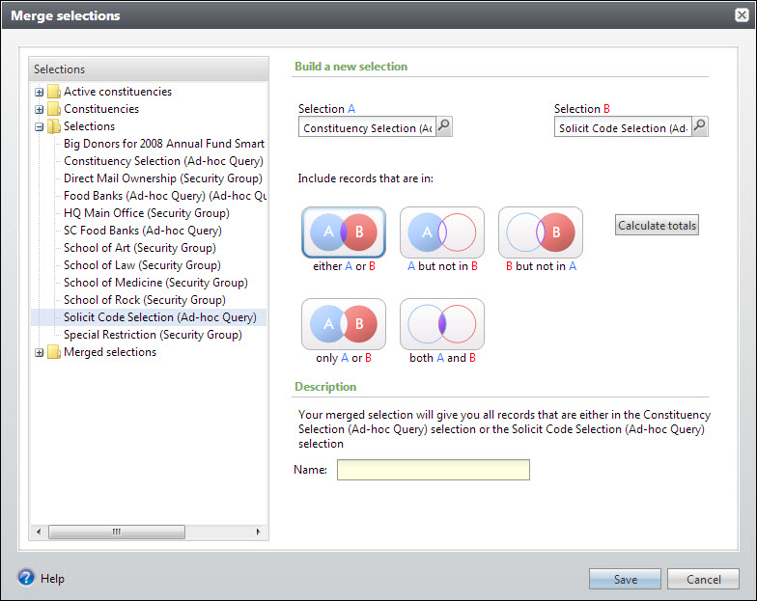Choose the 'A but not in B' merge option
This screenshot has height=601, width=757.
point(442,232)
